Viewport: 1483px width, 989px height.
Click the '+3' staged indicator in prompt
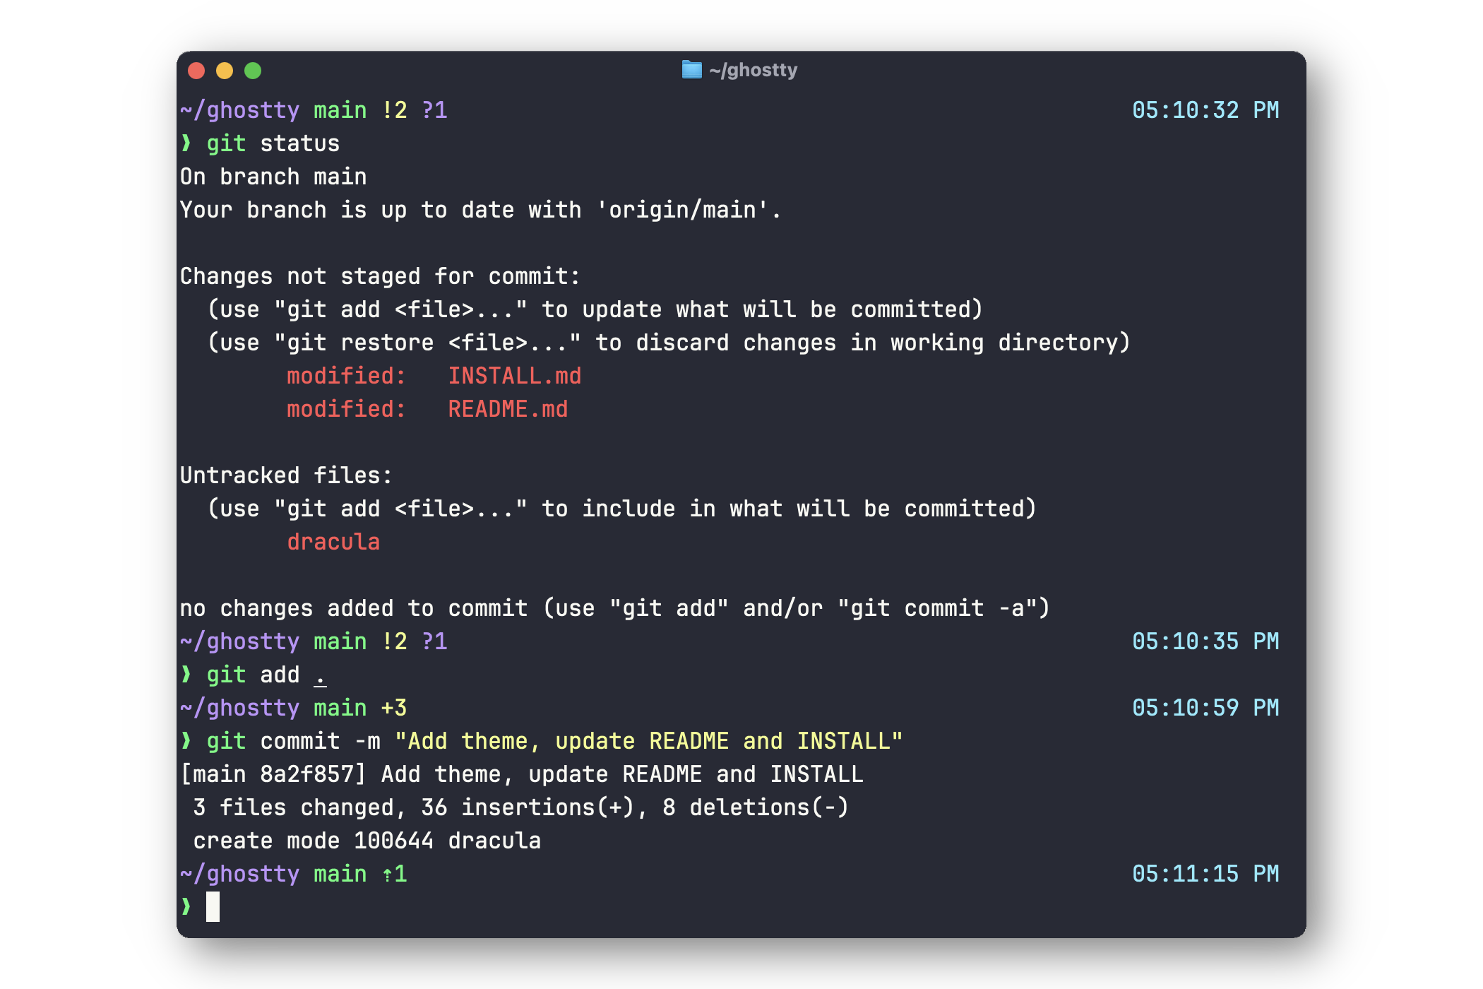393,708
